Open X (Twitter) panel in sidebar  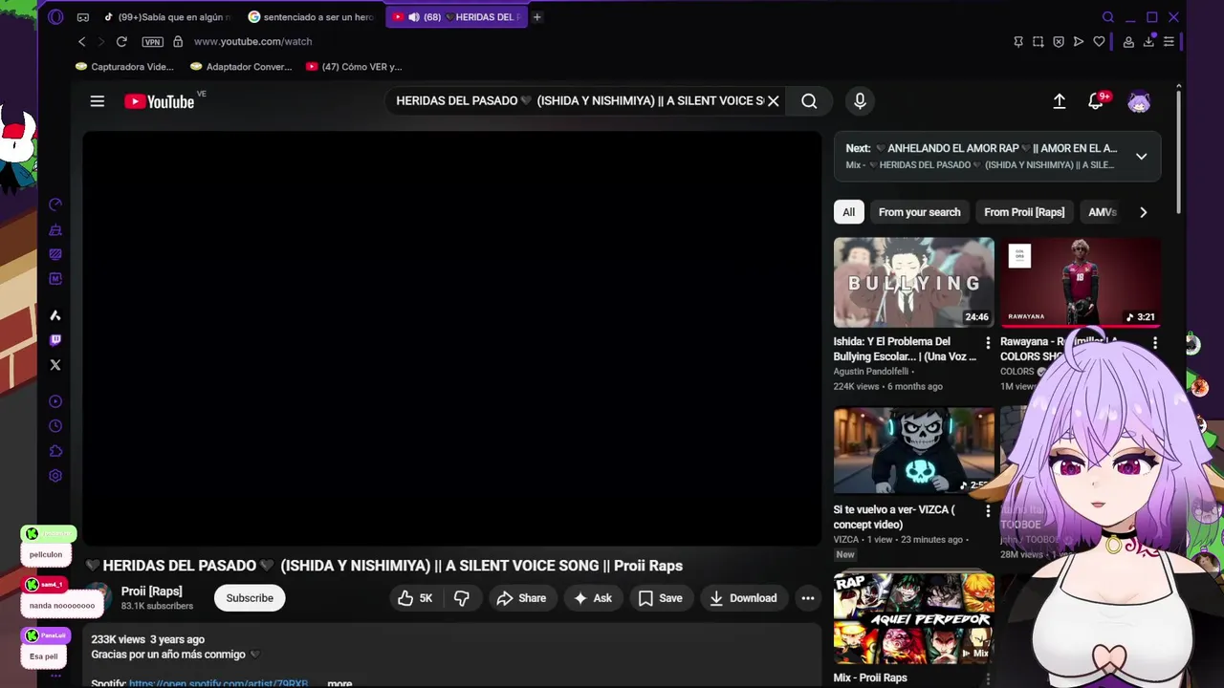(55, 365)
